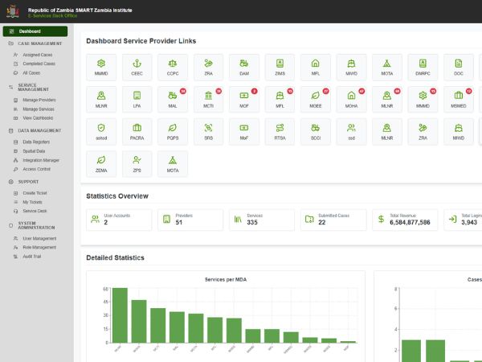Open the MOHA house provider tile
Image resolution: width=482 pixels, height=362 pixels.
point(351,100)
